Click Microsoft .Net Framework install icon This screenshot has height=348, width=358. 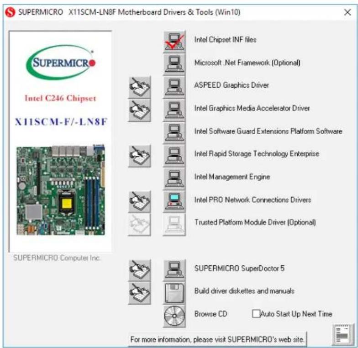[x=174, y=65]
